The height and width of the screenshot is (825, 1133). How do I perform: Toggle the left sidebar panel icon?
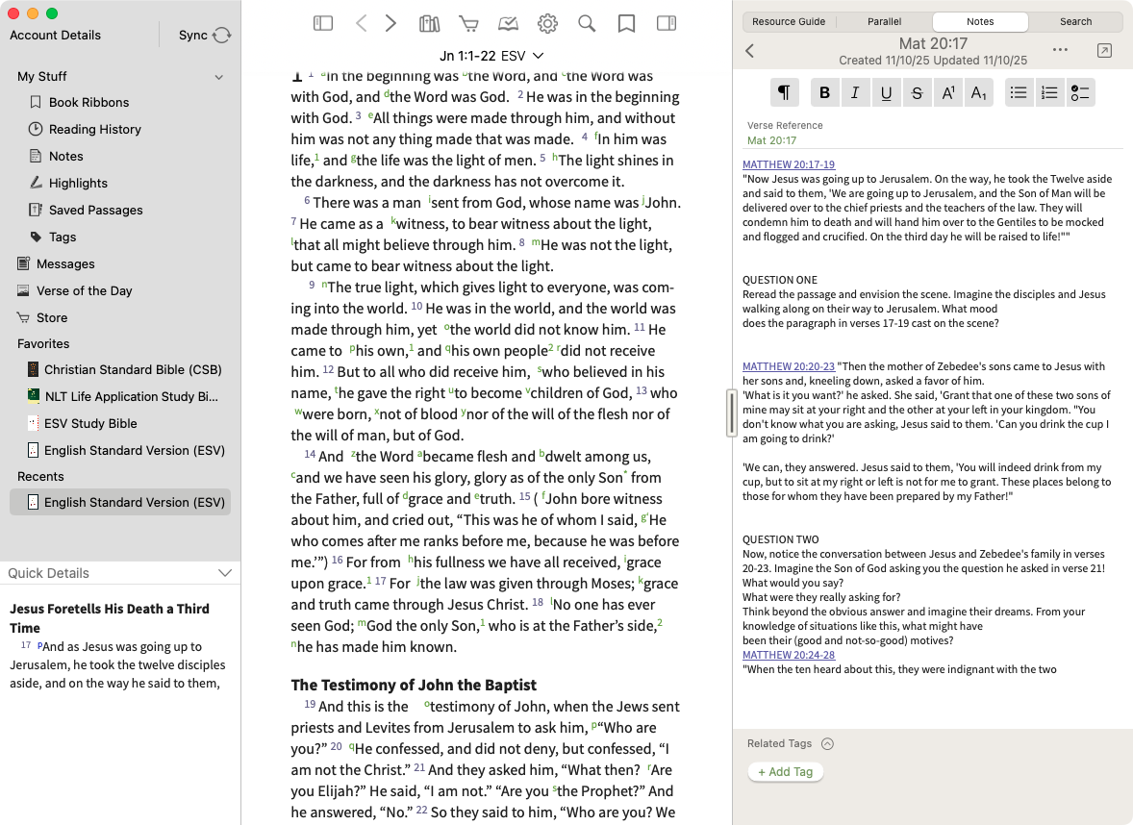[322, 23]
